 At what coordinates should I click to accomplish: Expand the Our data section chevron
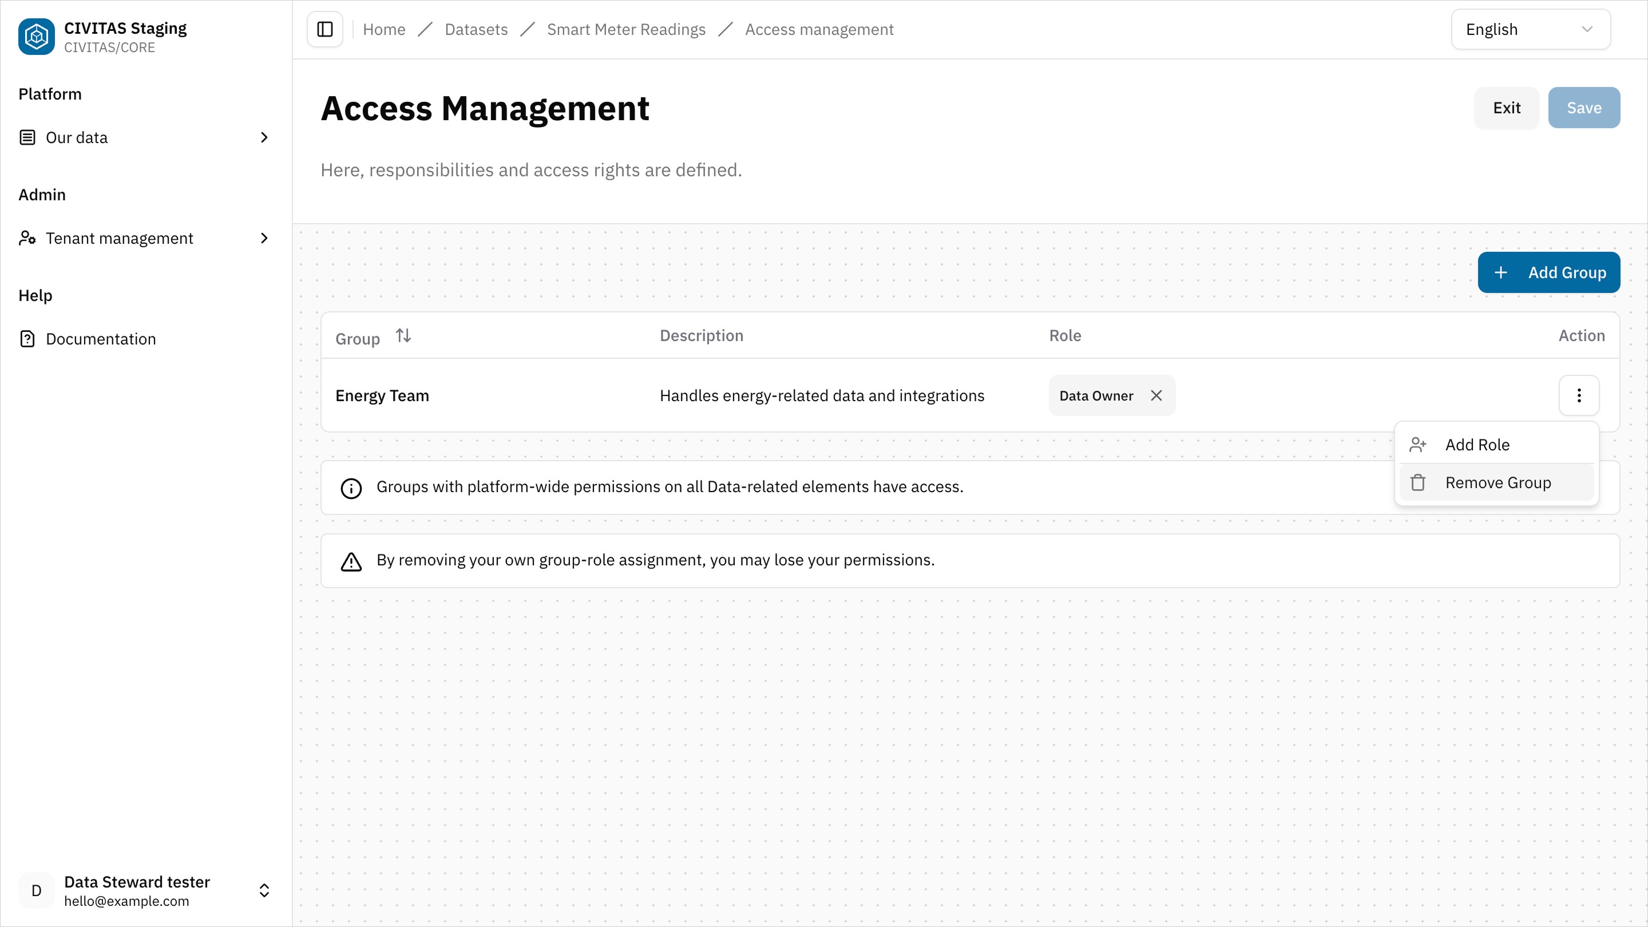(264, 137)
